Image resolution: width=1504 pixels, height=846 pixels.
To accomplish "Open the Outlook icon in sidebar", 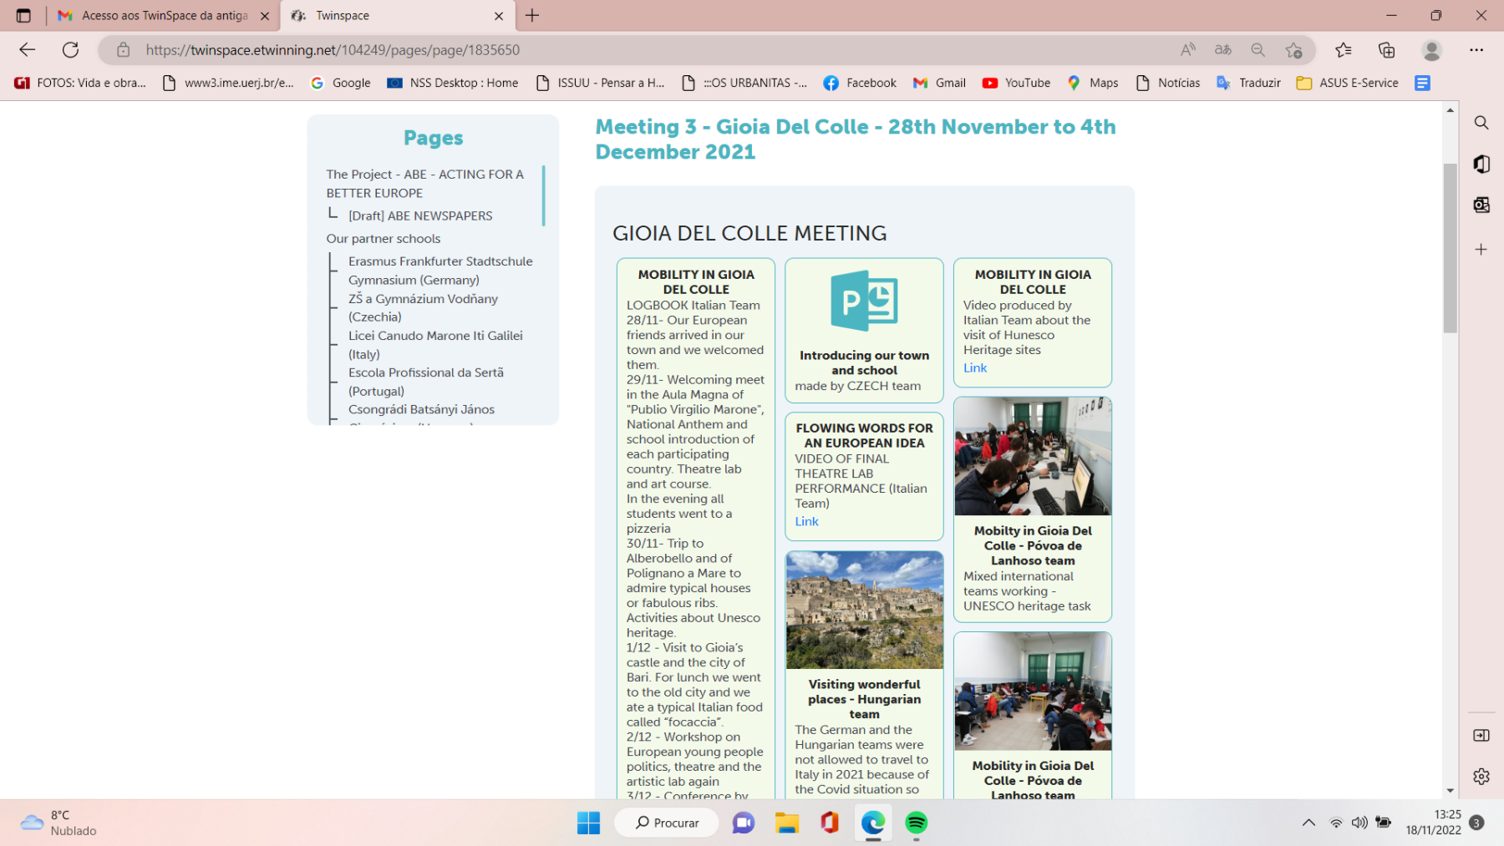I will [x=1481, y=205].
